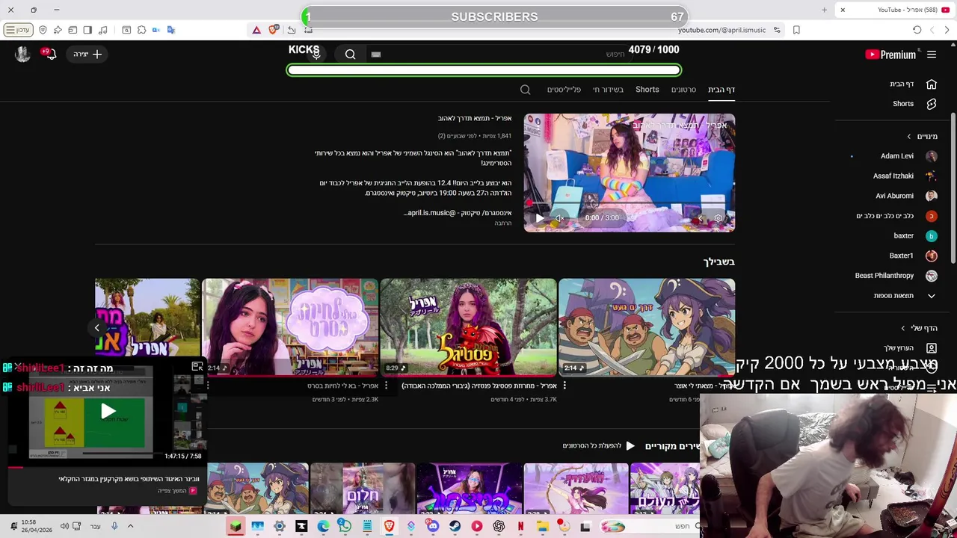
Task: Click the Google Translate extension icon
Action: click(171, 30)
